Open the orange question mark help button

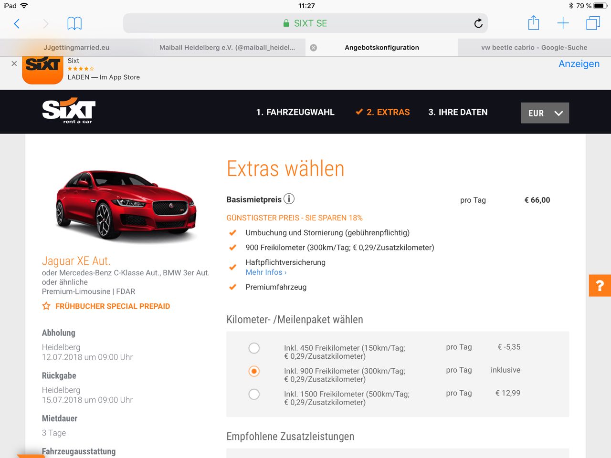[x=600, y=286]
